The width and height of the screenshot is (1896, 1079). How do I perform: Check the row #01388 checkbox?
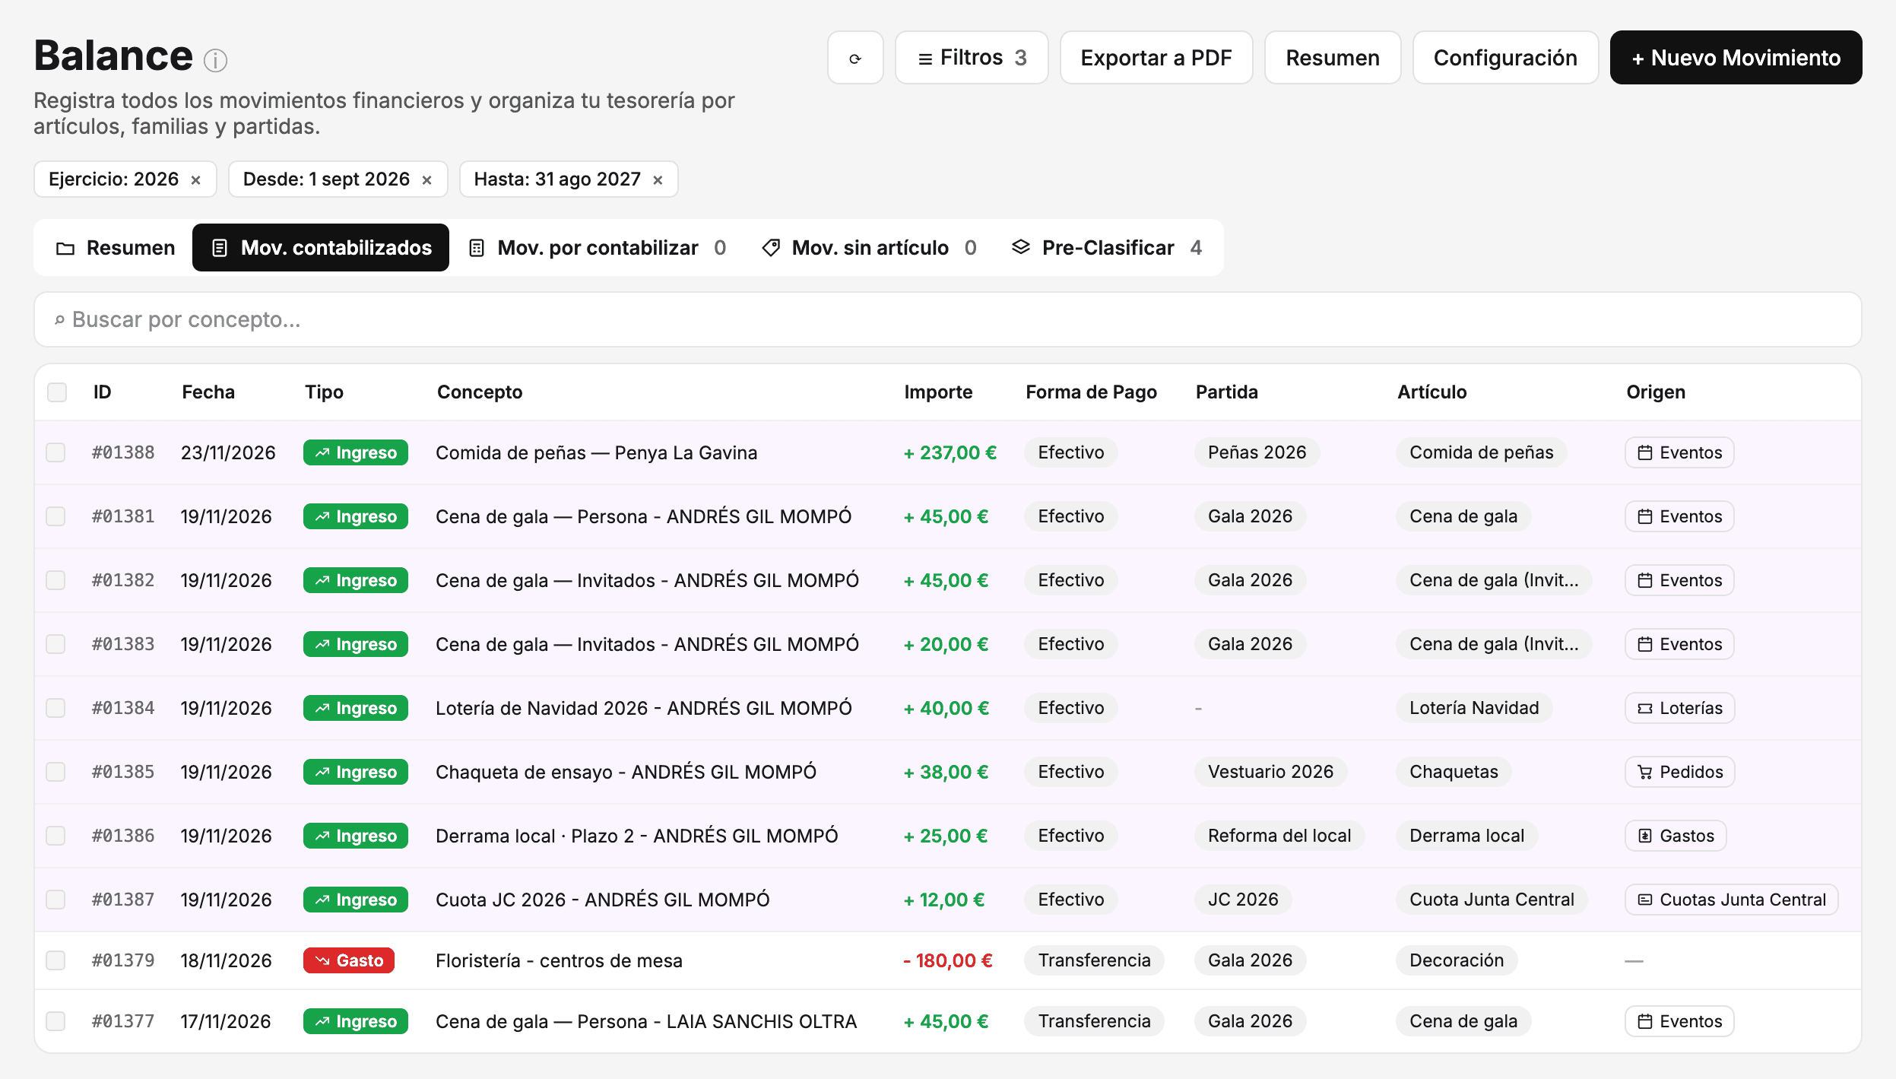coord(55,452)
